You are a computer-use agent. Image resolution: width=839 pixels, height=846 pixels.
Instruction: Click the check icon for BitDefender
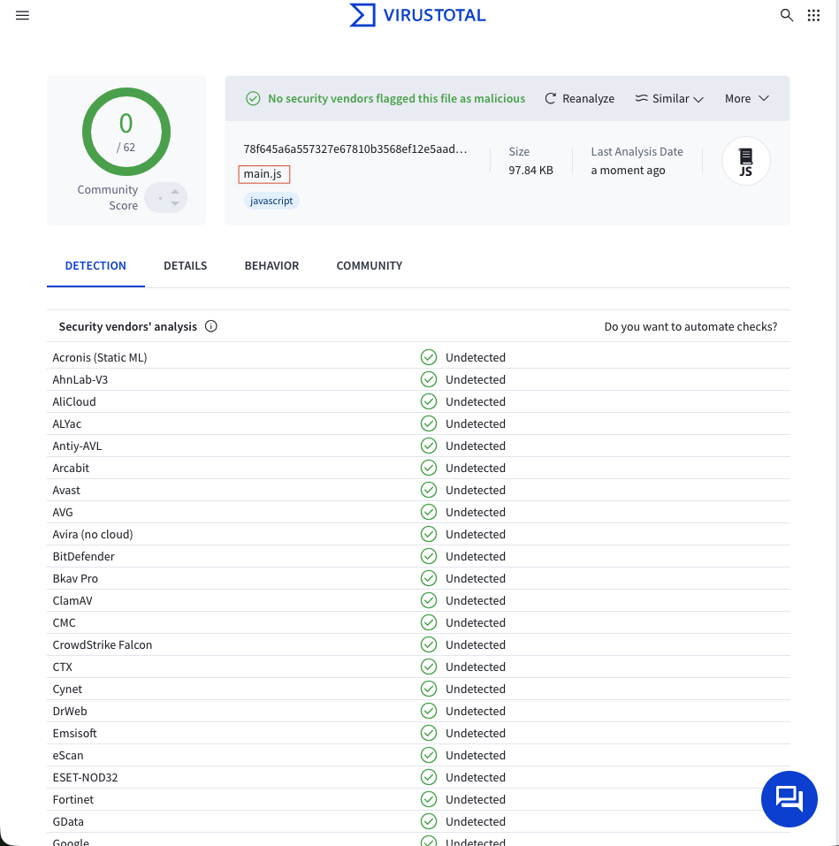(x=429, y=556)
